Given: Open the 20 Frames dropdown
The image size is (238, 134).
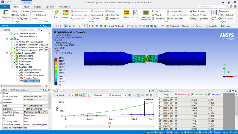Looking at the screenshot, I should pos(101,95).
